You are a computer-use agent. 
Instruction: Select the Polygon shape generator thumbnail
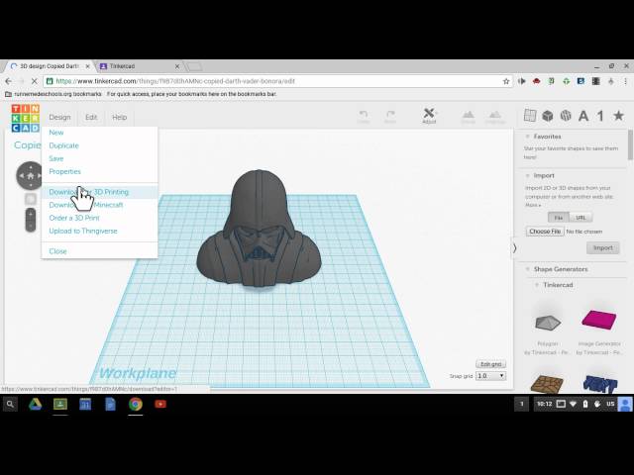(x=548, y=323)
